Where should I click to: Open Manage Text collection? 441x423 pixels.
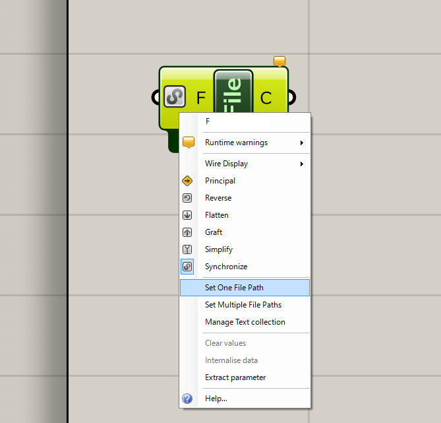[x=245, y=322]
